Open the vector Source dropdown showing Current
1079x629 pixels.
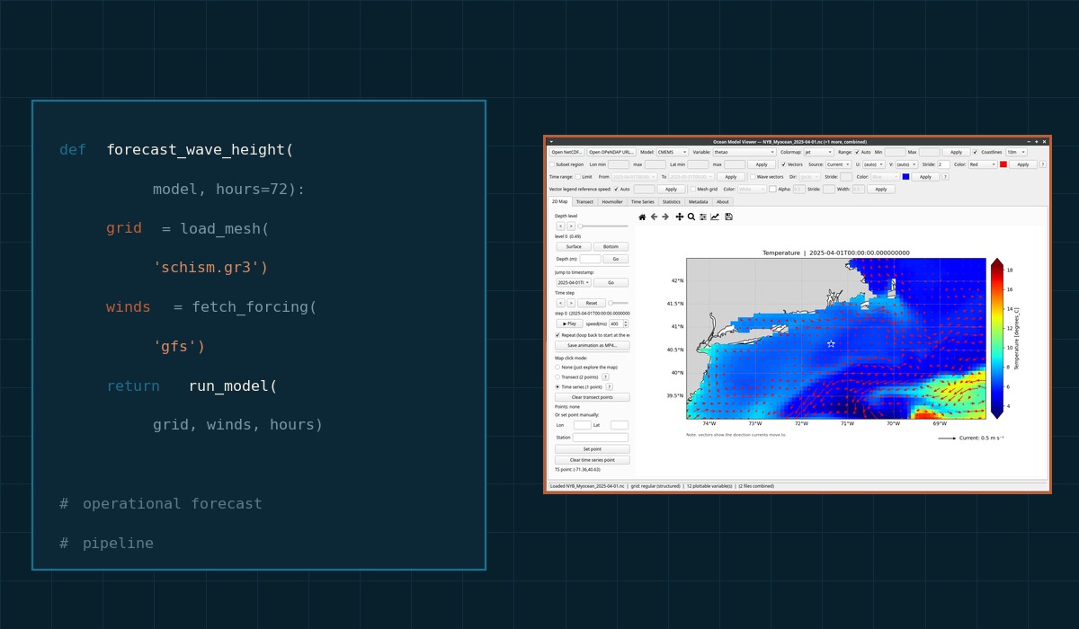838,164
